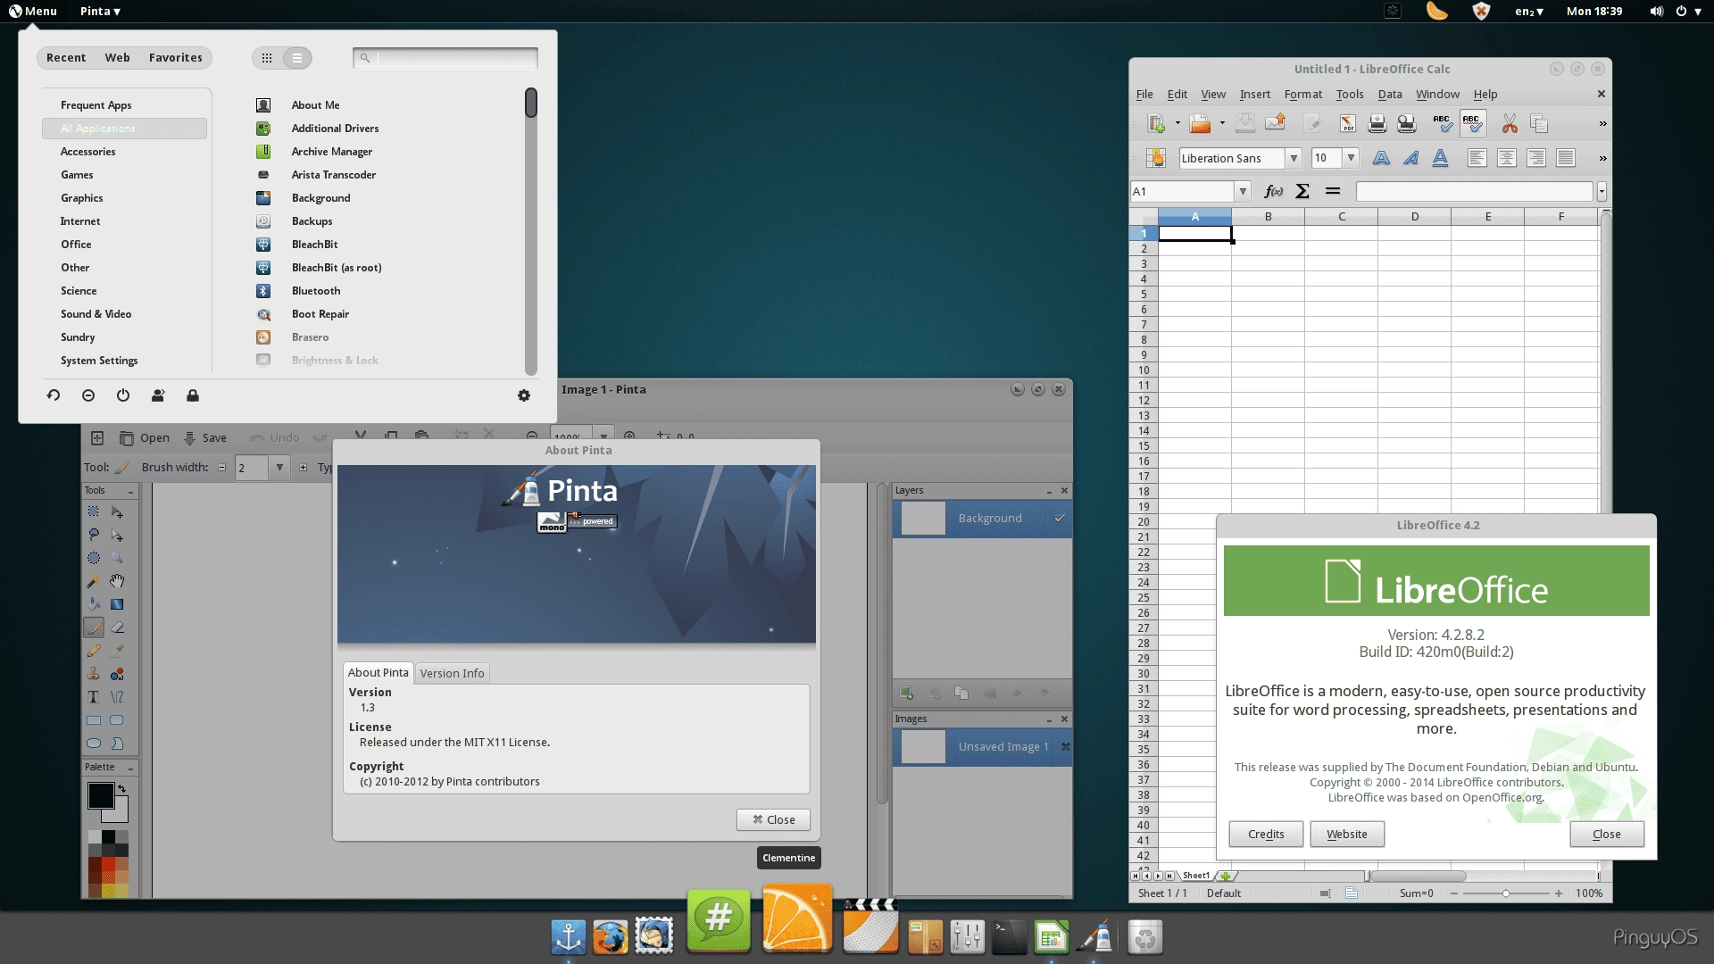Toggle AutoSpellcheck button in Calc toolbar
Viewport: 1714px width, 964px height.
[1472, 124]
